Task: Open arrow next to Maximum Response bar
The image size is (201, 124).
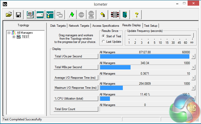Action: tap(193, 88)
